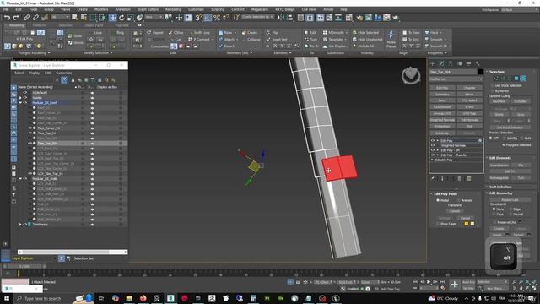Screen dimensions: 540x304
Task: Open the Display command panel tab
Action: (468, 63)
